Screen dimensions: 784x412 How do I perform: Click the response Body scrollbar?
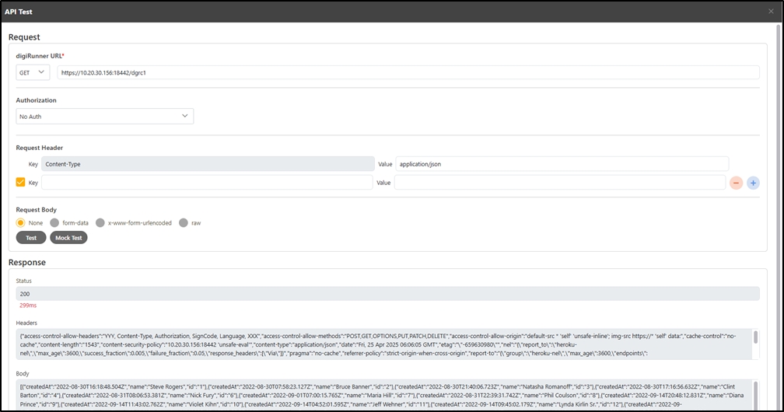[x=754, y=393]
